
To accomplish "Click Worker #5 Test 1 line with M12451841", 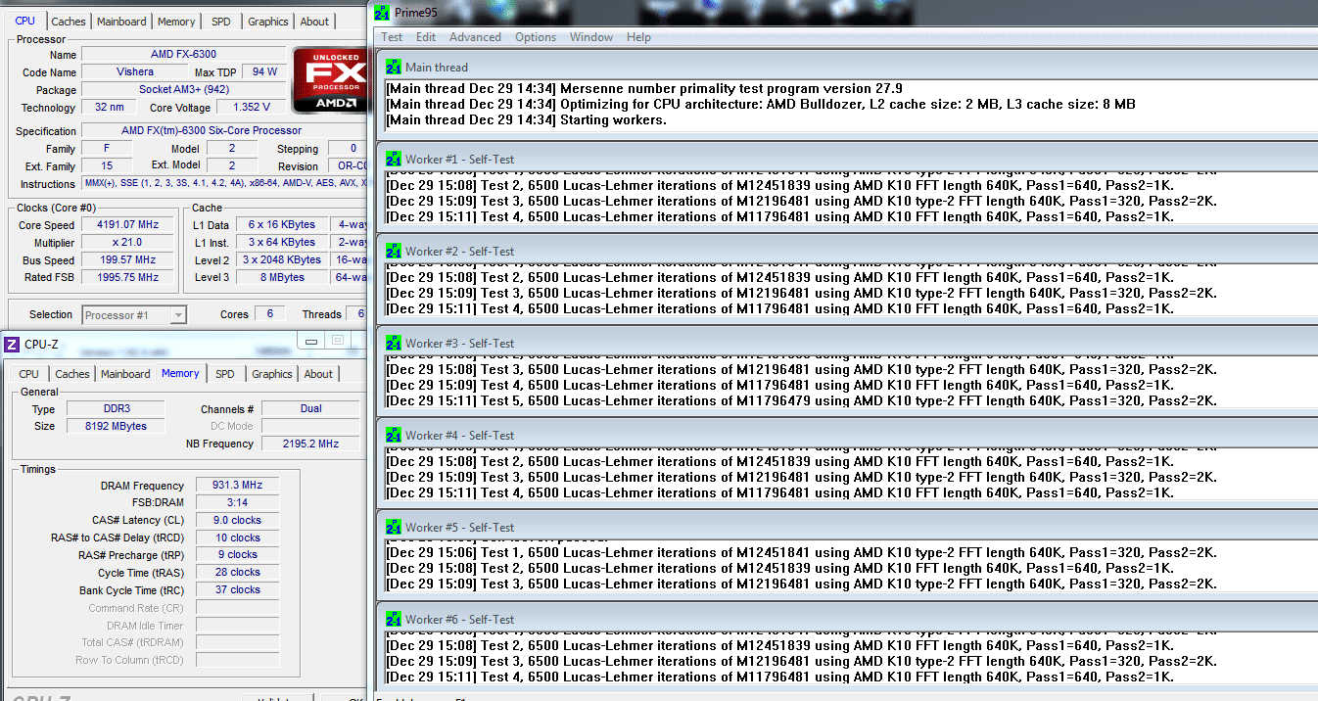I will (x=801, y=553).
